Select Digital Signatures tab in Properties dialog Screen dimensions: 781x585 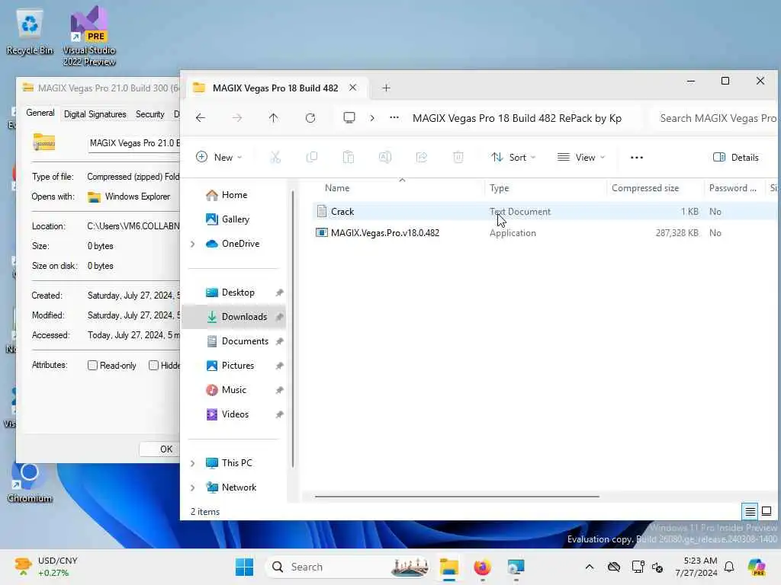95,114
